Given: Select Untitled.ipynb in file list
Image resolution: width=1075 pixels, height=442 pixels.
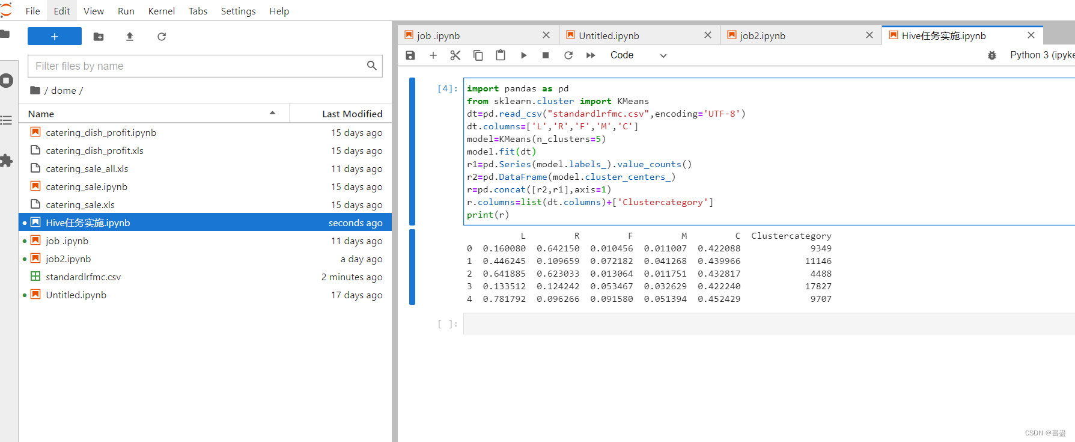Looking at the screenshot, I should 205,295.
